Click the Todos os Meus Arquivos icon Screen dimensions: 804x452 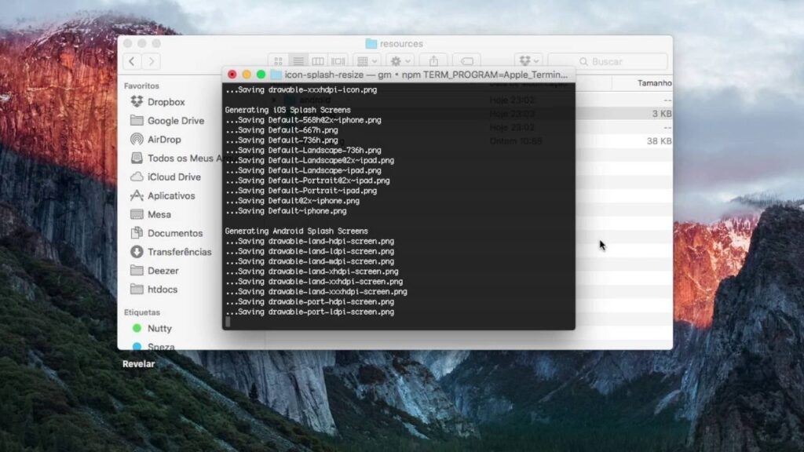coord(137,158)
